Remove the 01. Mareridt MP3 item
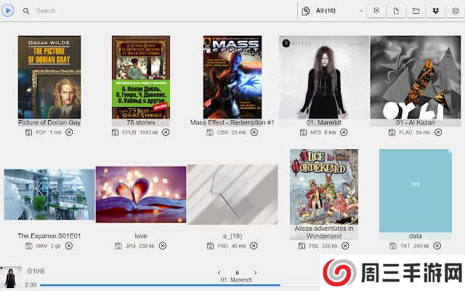 click(x=344, y=132)
